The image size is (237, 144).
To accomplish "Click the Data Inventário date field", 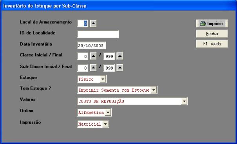I will [91, 45].
